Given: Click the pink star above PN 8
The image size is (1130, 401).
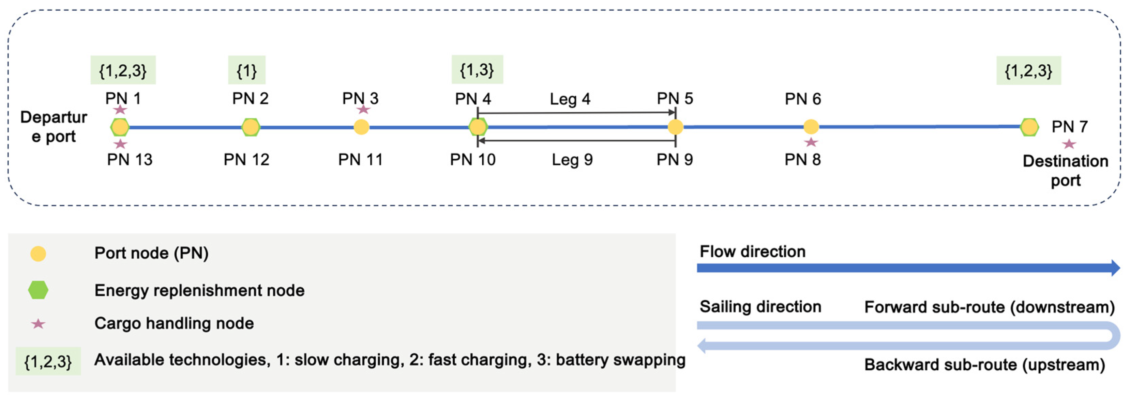Looking at the screenshot, I should point(811,142).
